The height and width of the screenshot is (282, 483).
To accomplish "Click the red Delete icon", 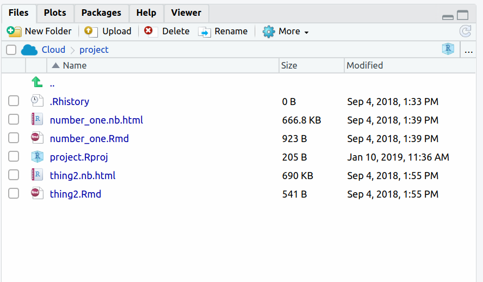I will tap(148, 31).
